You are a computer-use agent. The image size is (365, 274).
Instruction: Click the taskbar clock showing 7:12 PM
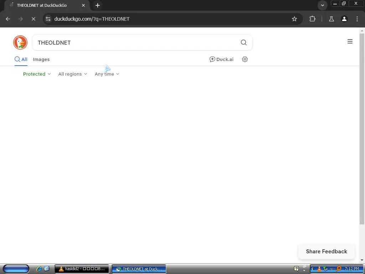[x=351, y=269]
